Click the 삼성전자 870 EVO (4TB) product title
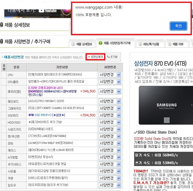The height and width of the screenshot is (191, 193). 160,64
